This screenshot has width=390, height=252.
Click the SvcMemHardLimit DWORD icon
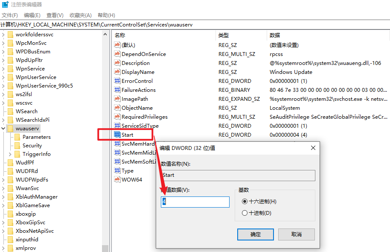pos(117,144)
